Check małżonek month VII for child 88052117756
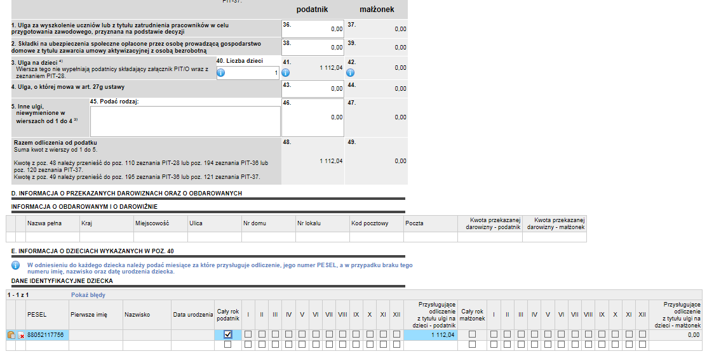This screenshot has height=356, width=707. [575, 334]
